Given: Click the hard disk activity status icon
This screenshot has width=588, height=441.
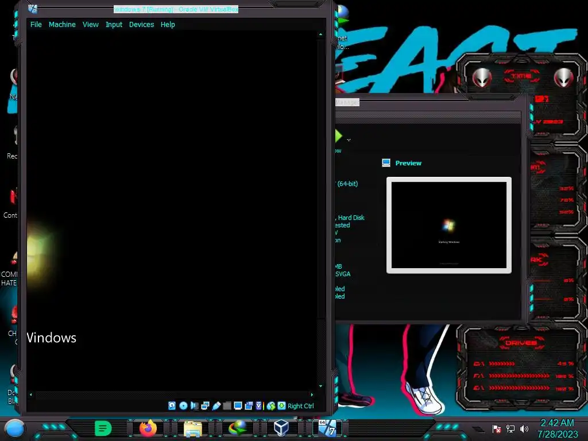Looking at the screenshot, I should pos(172,406).
